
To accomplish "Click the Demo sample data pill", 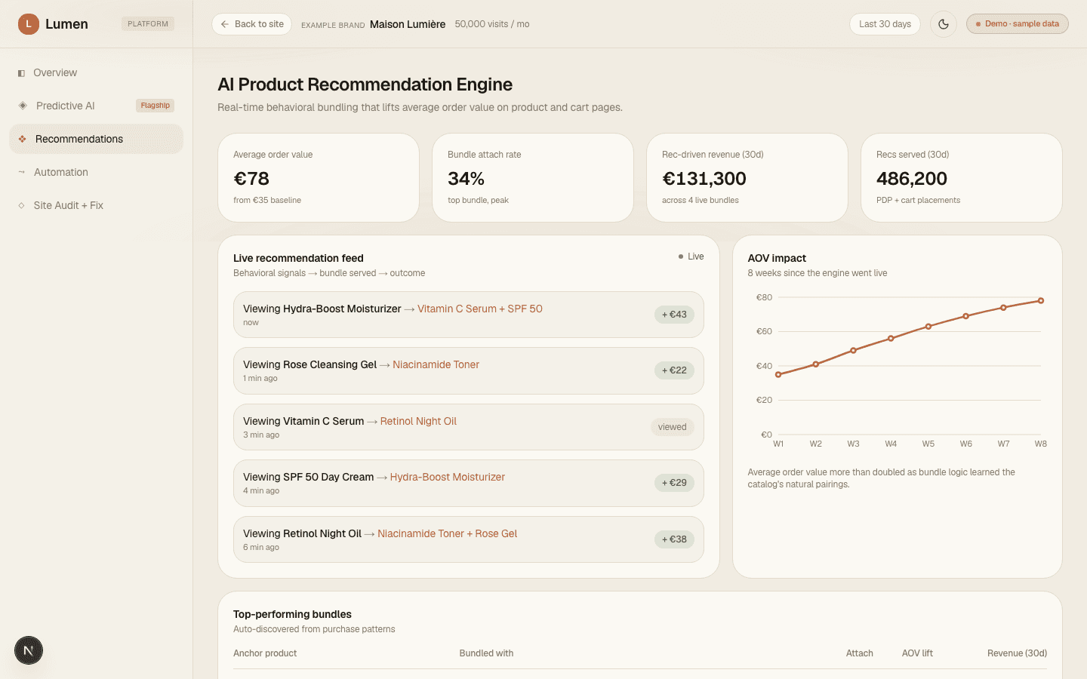I will tap(1018, 24).
